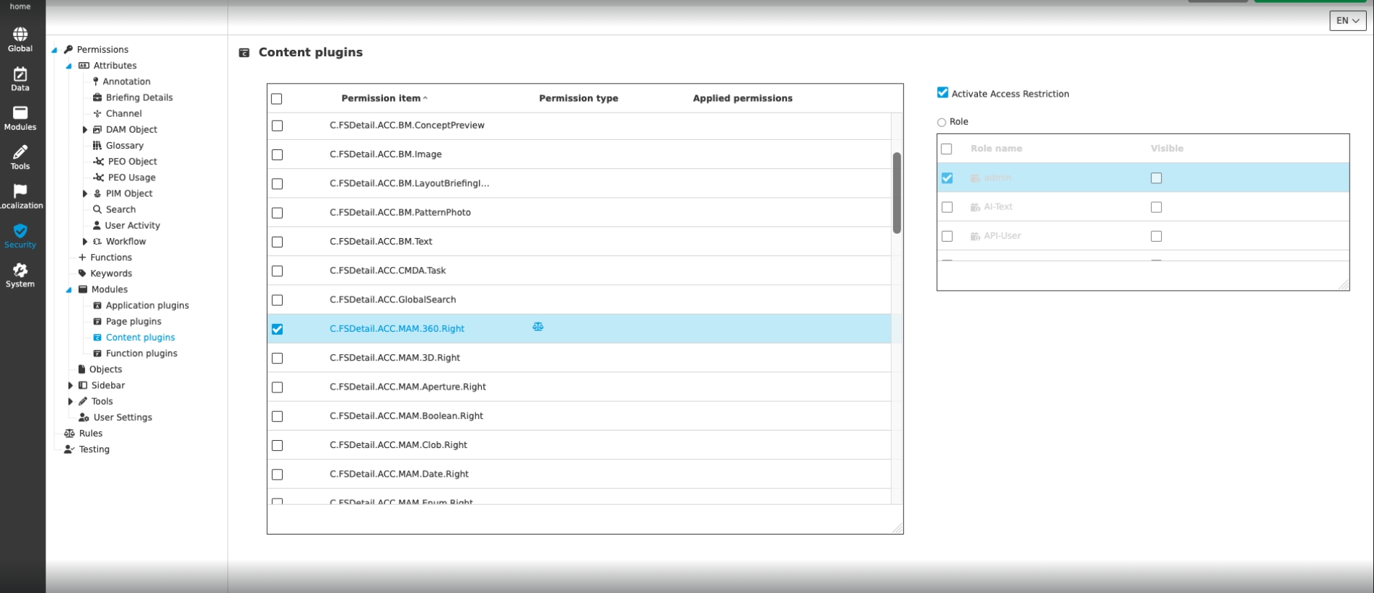Viewport: 1374px width, 593px height.
Task: Expand the Tools tree node
Action: pyautogui.click(x=70, y=401)
